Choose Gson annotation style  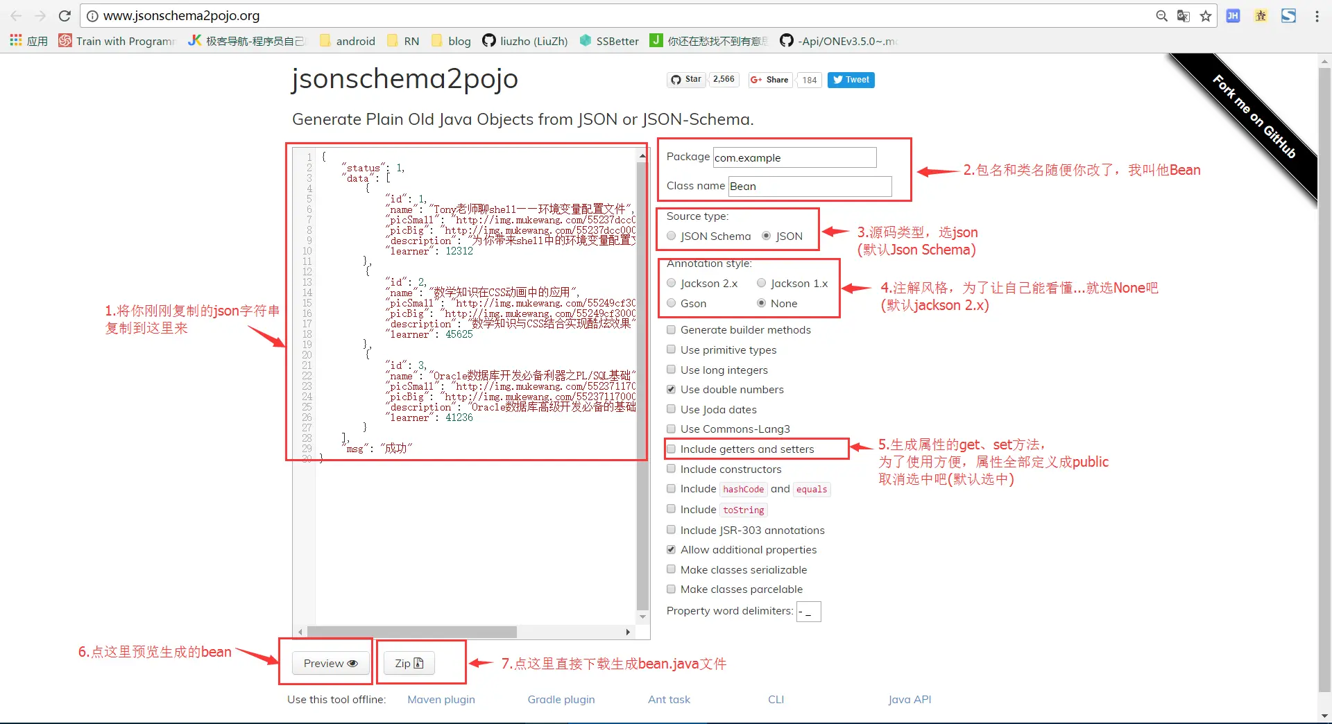tap(671, 303)
